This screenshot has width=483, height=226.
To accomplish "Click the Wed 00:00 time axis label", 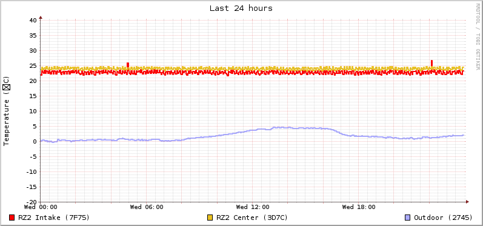I will click(41, 207).
